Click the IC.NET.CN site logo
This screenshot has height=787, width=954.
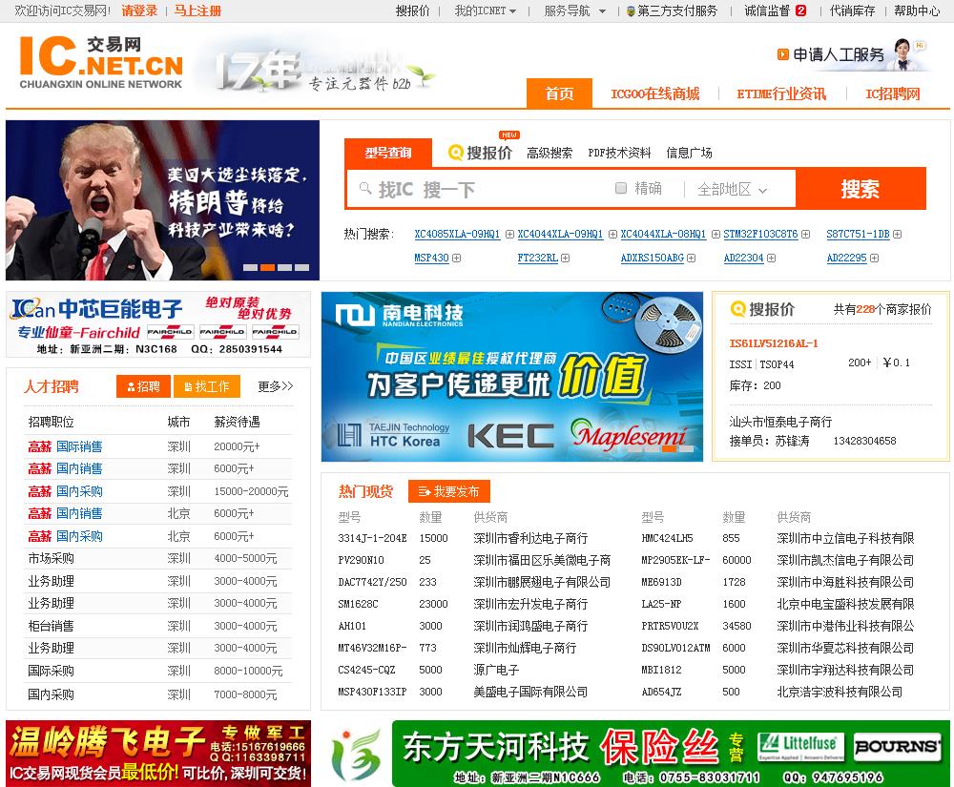[x=101, y=62]
